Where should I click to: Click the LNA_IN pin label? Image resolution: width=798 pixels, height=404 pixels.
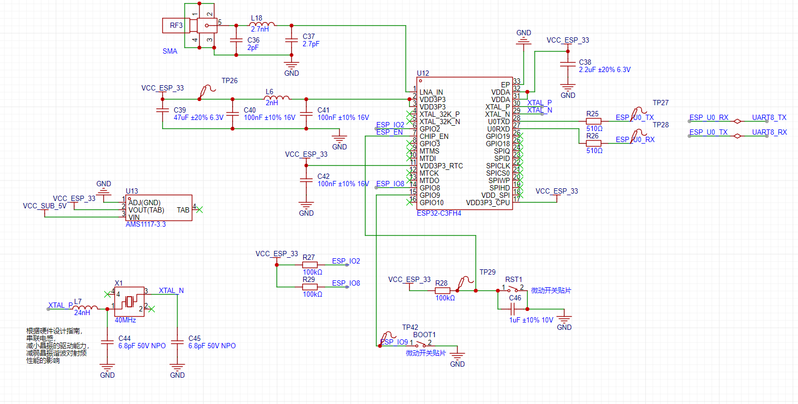coord(431,92)
